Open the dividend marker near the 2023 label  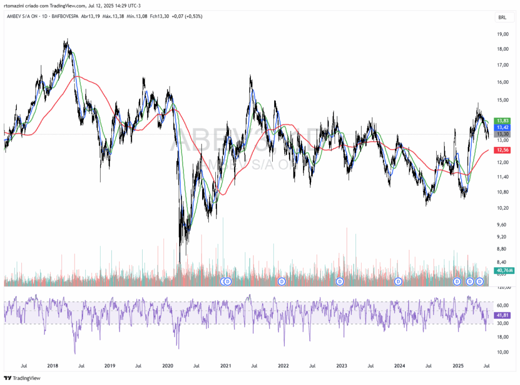[x=340, y=281]
